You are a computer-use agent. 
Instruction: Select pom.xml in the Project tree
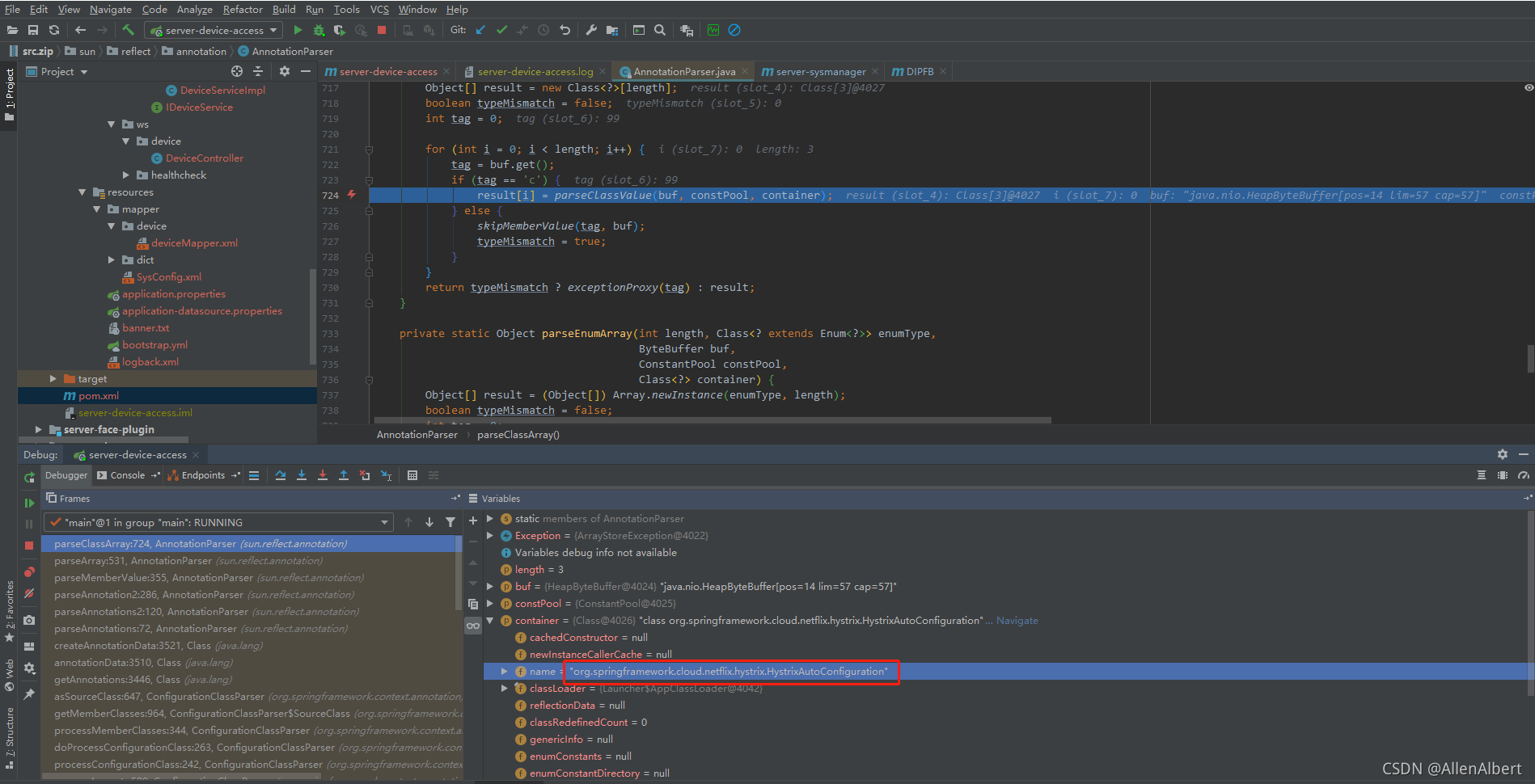(x=98, y=395)
